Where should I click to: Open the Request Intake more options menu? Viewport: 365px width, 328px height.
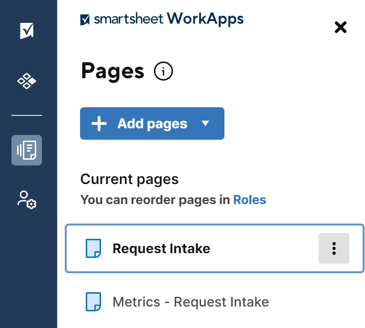(x=334, y=248)
